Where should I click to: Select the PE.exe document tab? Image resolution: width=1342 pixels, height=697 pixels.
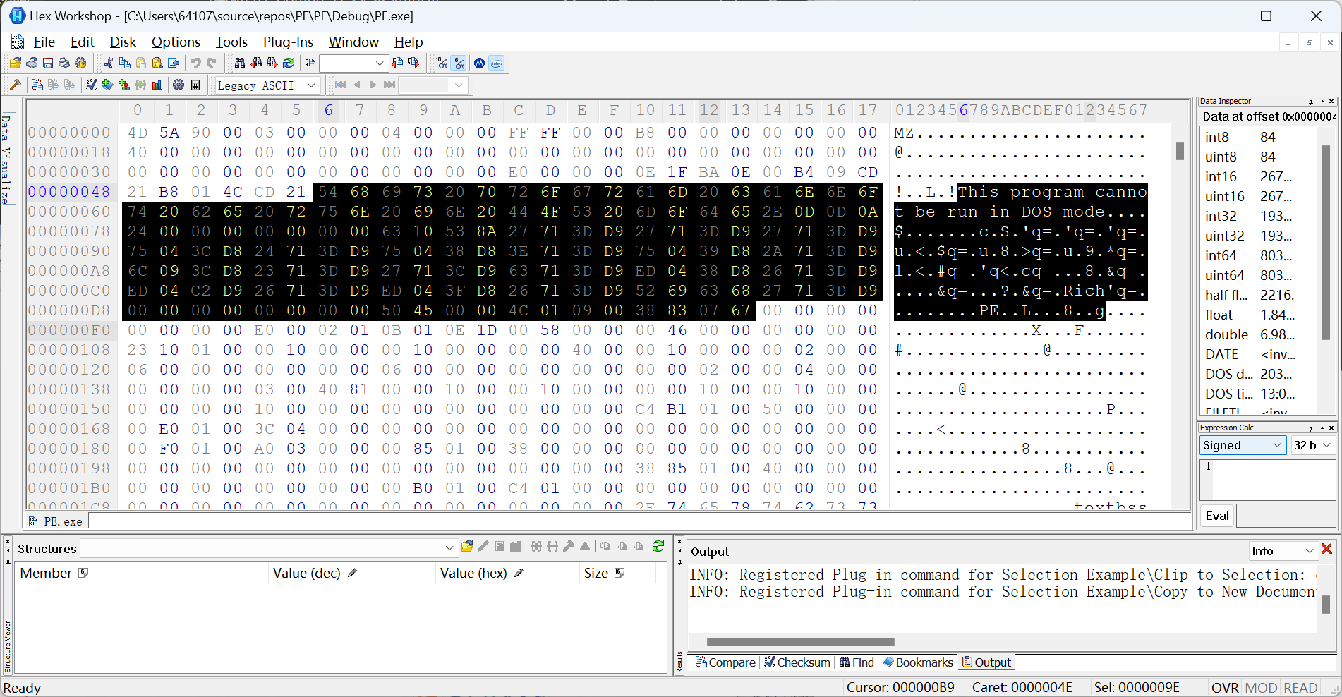(x=56, y=521)
